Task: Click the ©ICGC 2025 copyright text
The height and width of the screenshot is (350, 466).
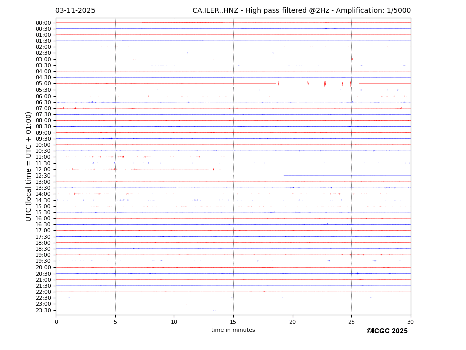Action: click(387, 331)
